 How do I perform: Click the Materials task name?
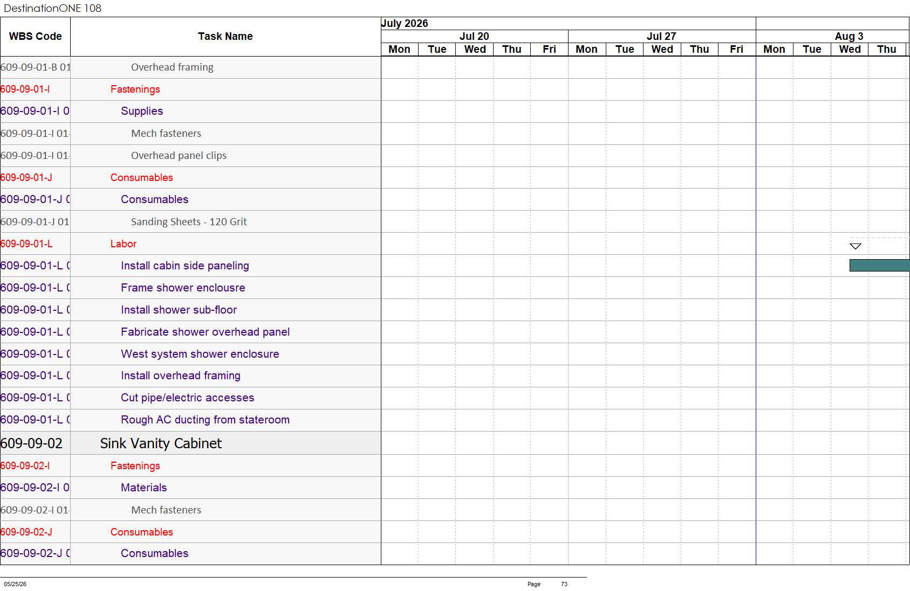[144, 488]
